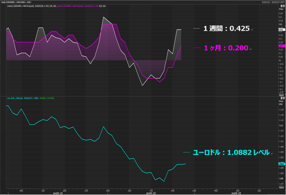Click the magenta 0.200 price axis marker
The width and height of the screenshot is (286, 195).
point(281,46)
